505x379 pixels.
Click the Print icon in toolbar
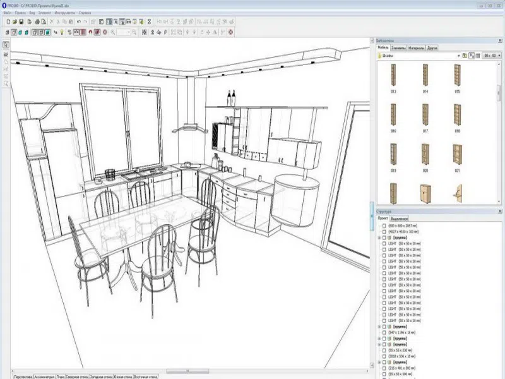37,21
